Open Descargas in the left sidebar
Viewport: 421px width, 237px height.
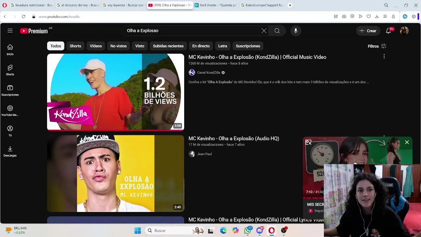pos(10,151)
